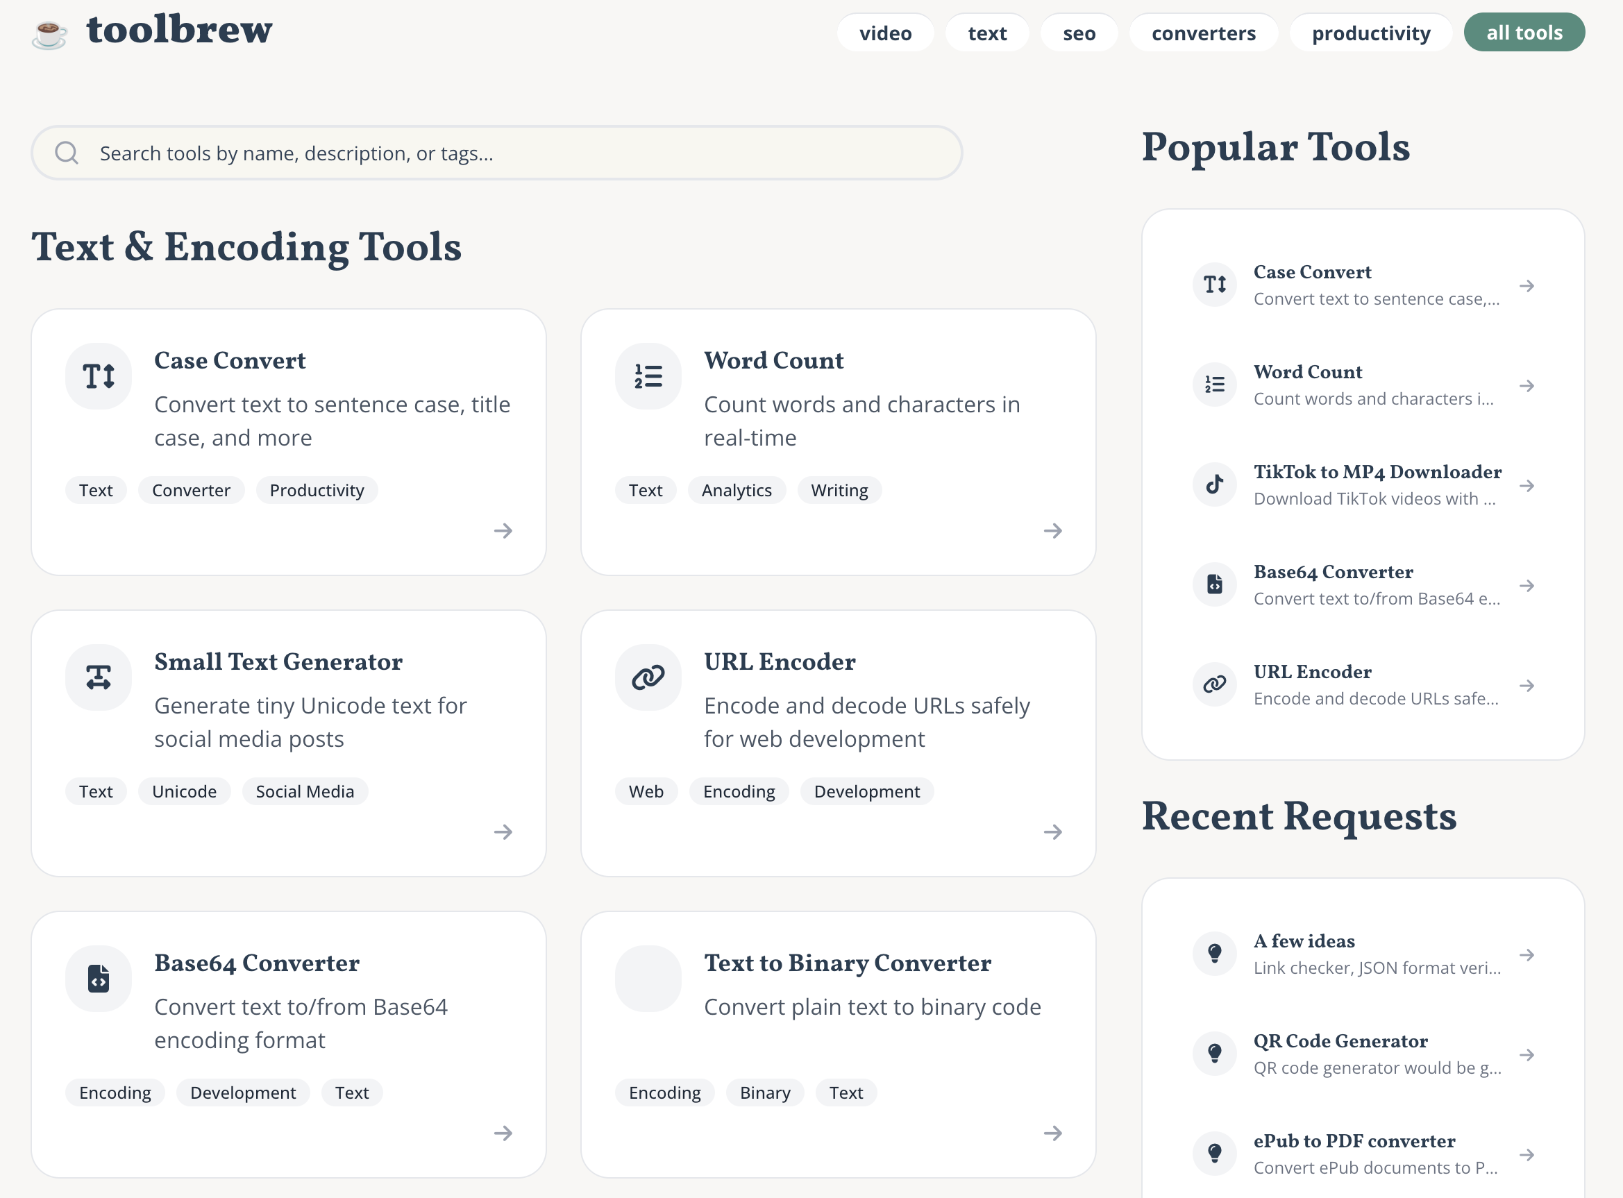Click Unicode tag on Small Text Generator

[184, 791]
